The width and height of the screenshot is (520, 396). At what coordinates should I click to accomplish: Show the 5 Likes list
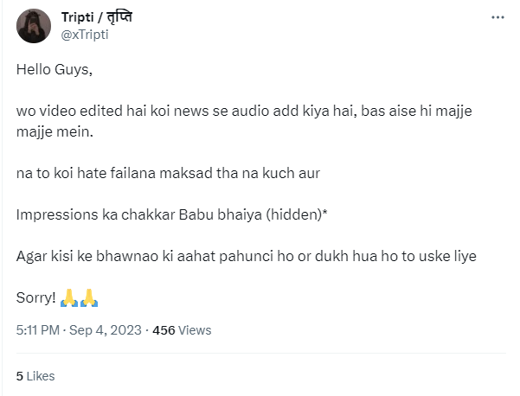coord(35,376)
